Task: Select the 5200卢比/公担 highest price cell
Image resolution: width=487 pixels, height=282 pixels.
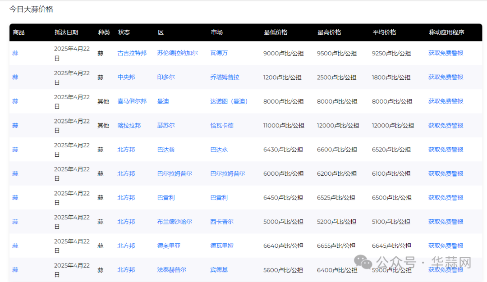Action: (337, 222)
